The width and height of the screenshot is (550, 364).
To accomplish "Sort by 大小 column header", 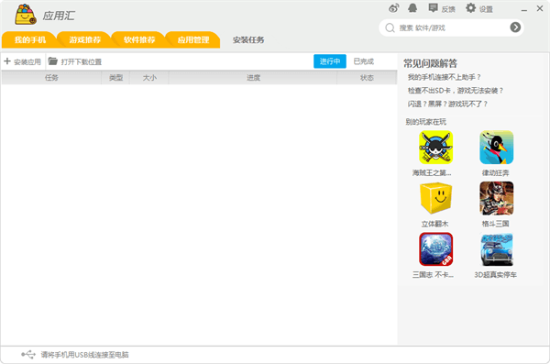I will point(149,78).
